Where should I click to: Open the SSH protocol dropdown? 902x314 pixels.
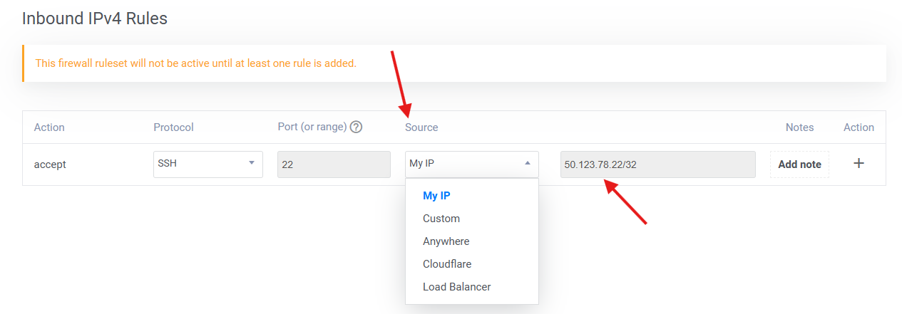pyautogui.click(x=207, y=164)
